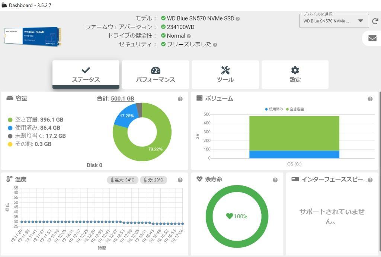Click the green 空き容量 legend dot
The image size is (381, 257).
tap(10, 120)
